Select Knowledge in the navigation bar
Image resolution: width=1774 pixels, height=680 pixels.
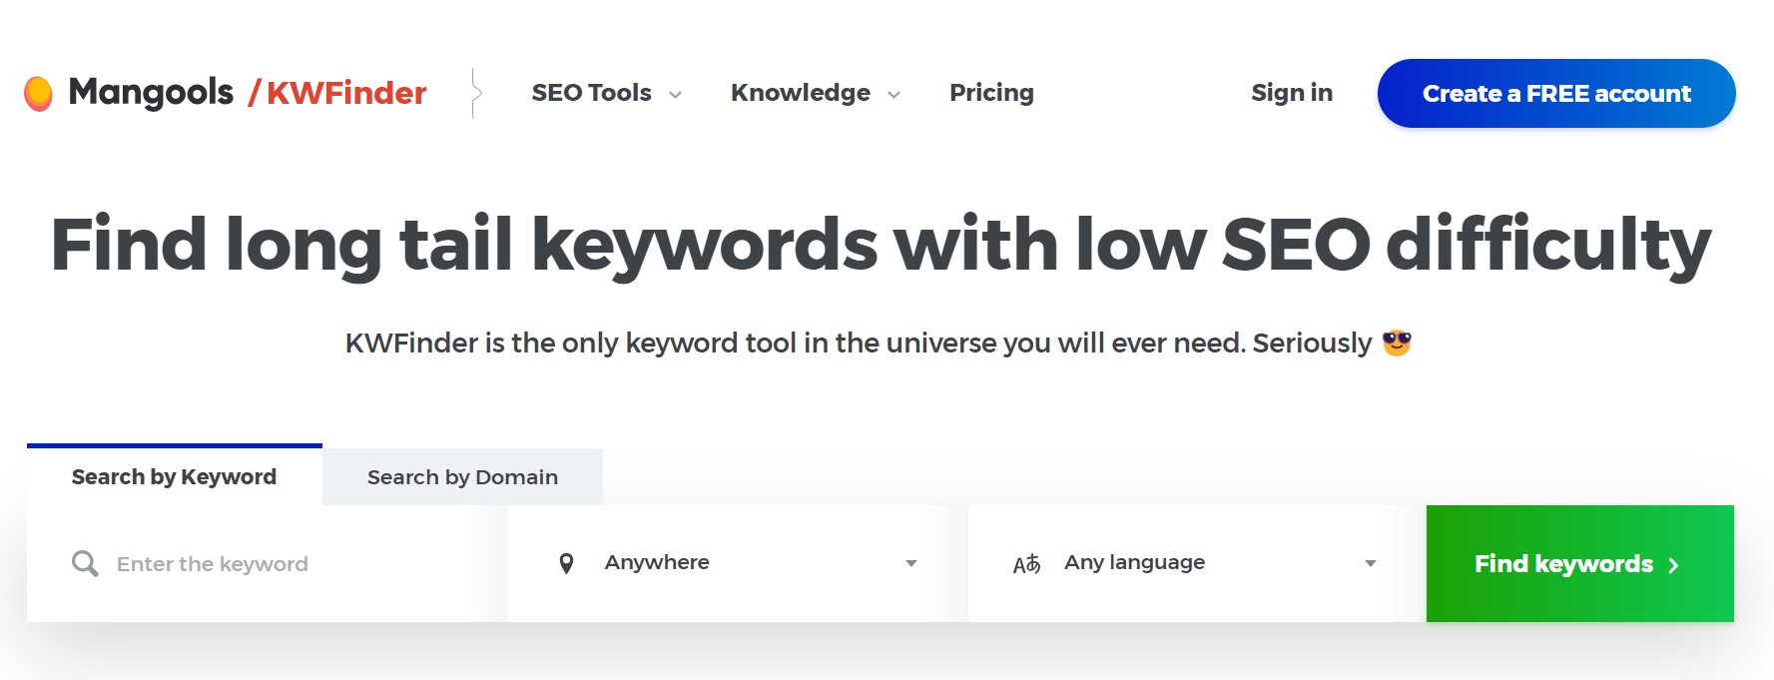click(801, 92)
